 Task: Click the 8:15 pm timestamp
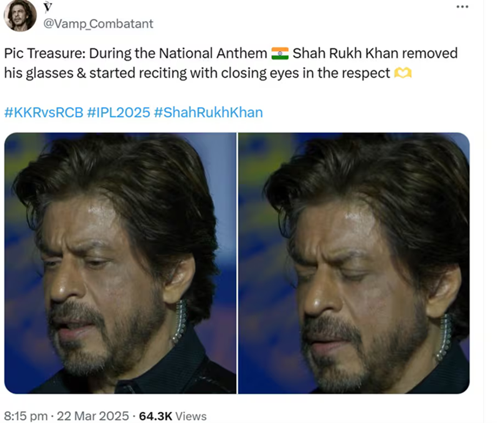[x=23, y=416]
